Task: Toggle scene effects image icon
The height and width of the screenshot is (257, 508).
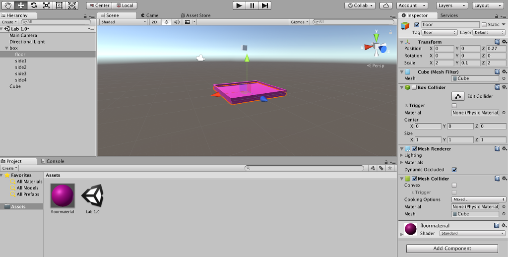Action: coord(187,22)
